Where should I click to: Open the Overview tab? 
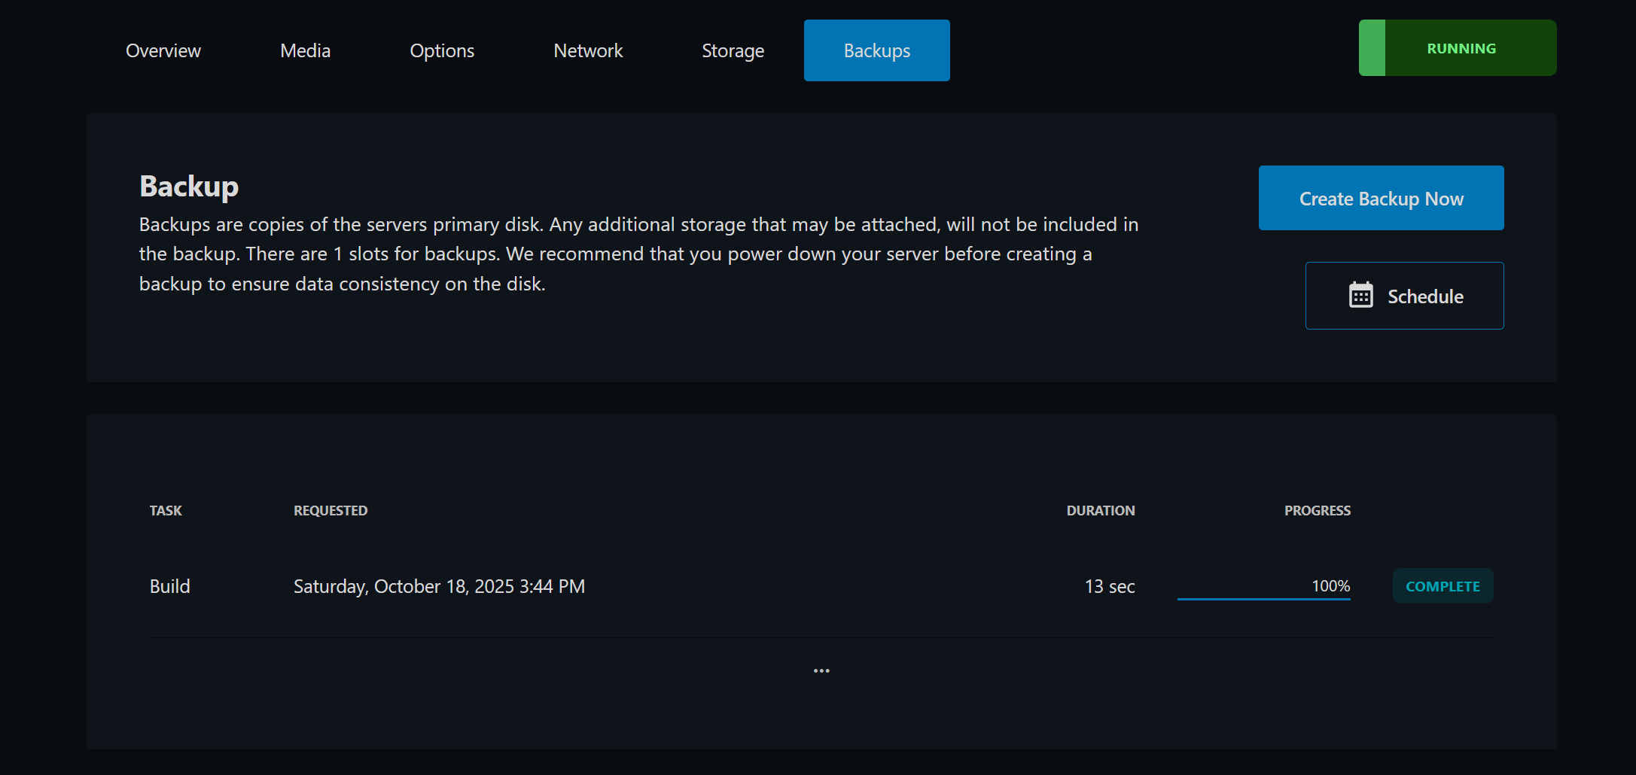(x=163, y=50)
